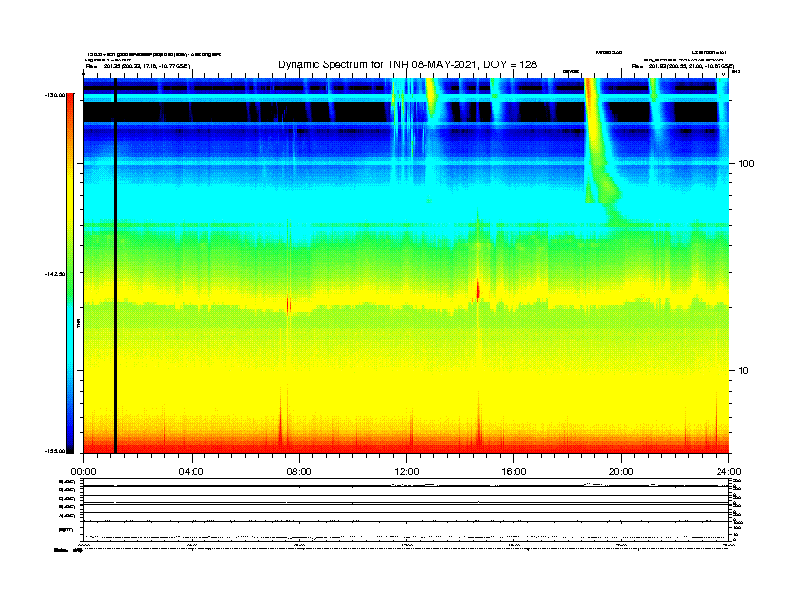Click the -130.00 color scale label
Viewport: 786px width, 607px height.
click(55, 95)
